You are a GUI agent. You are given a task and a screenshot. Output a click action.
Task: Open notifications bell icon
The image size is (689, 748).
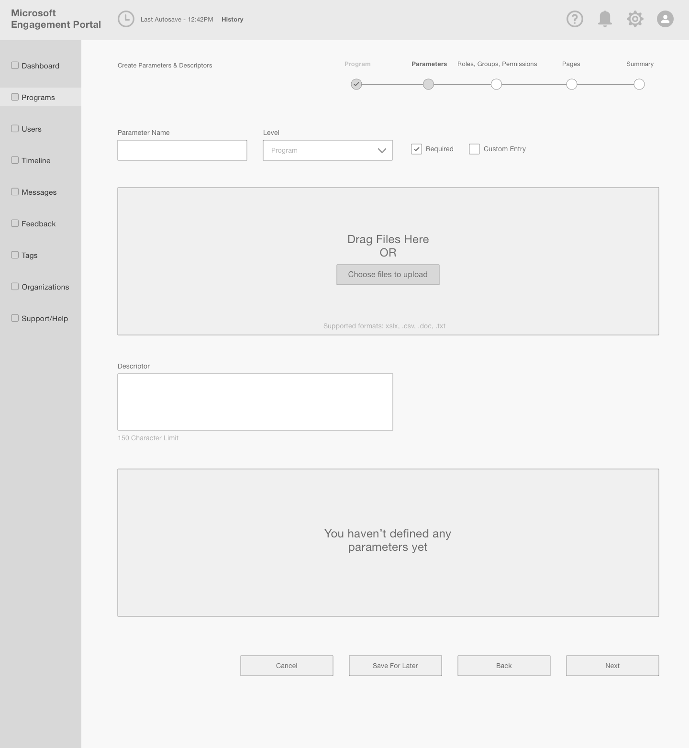[x=605, y=19]
